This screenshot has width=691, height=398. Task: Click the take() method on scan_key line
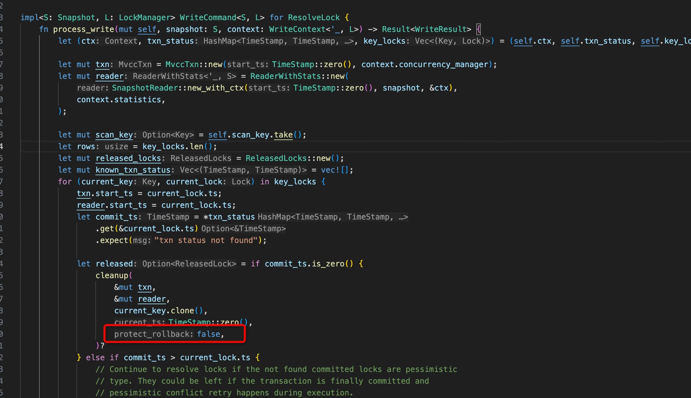(283, 135)
